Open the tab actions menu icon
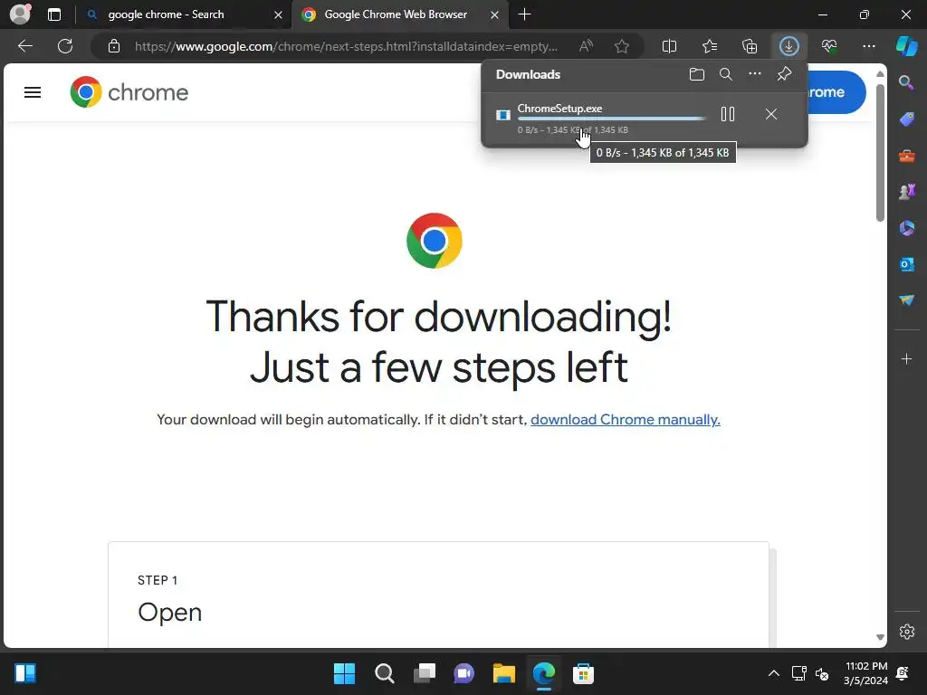 point(54,14)
